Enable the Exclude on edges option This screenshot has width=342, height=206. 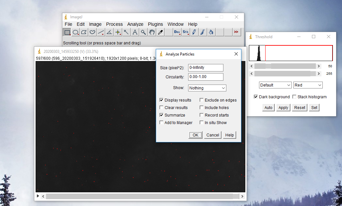[202, 100]
